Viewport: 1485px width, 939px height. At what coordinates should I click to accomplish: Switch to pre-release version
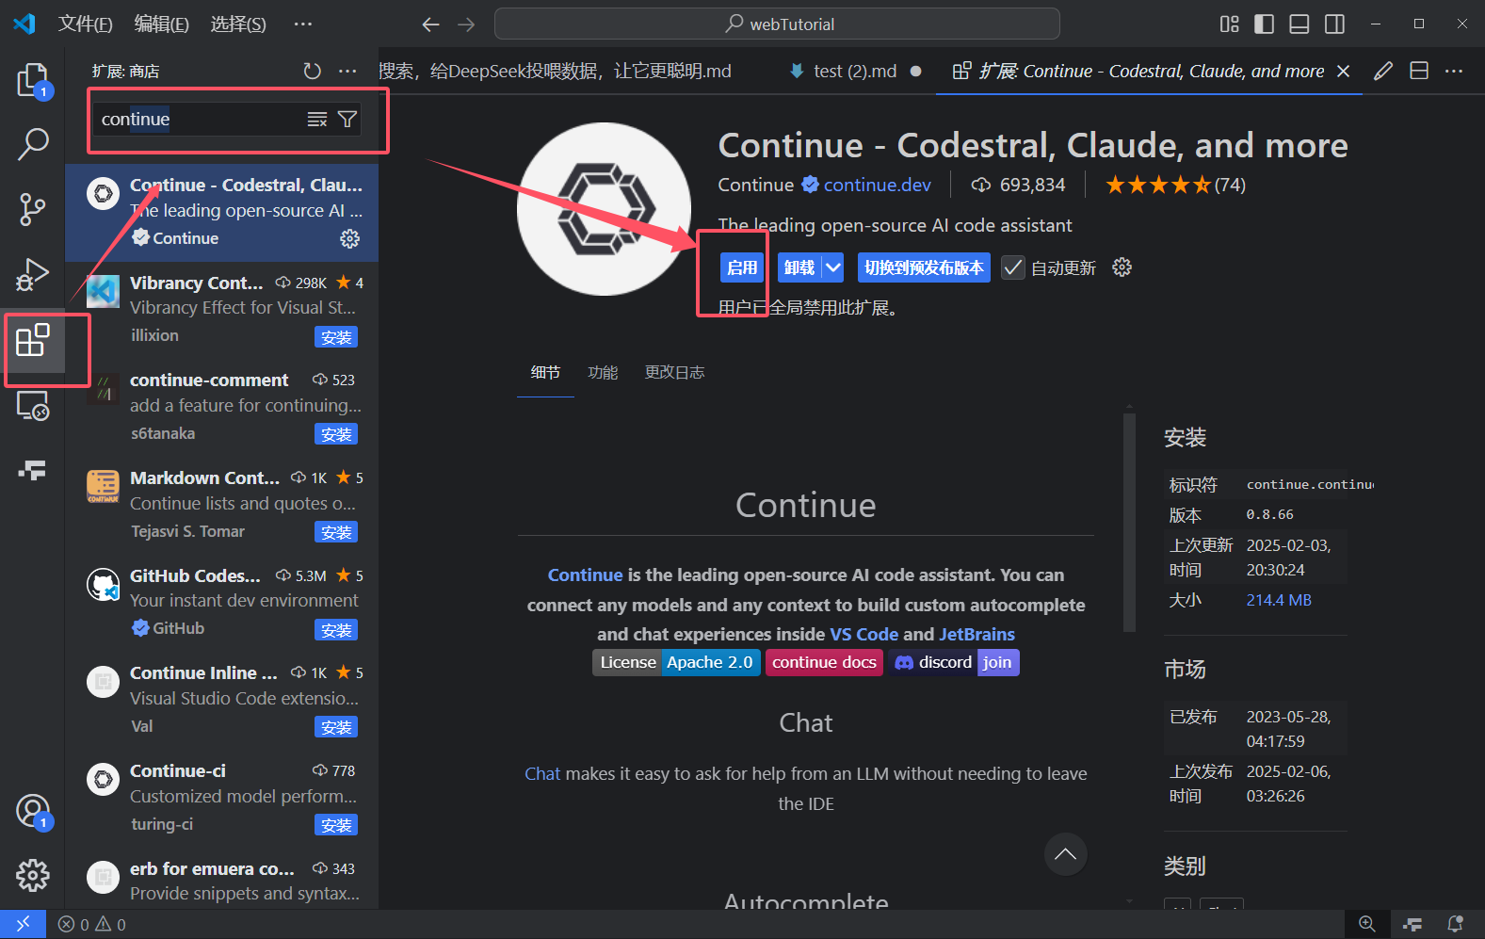tap(924, 267)
